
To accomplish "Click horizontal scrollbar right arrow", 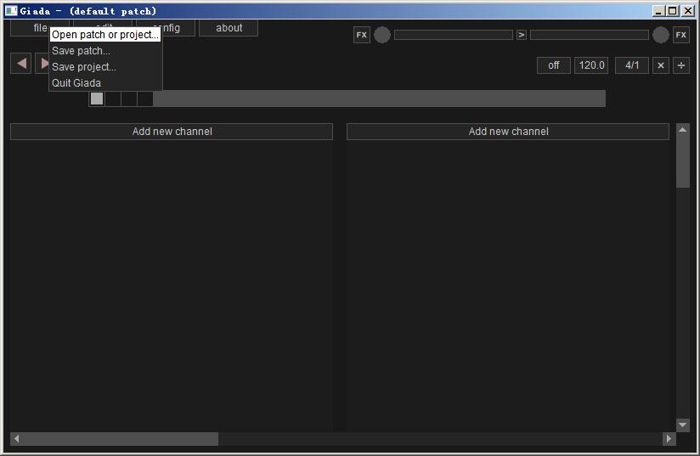I will 669,439.
